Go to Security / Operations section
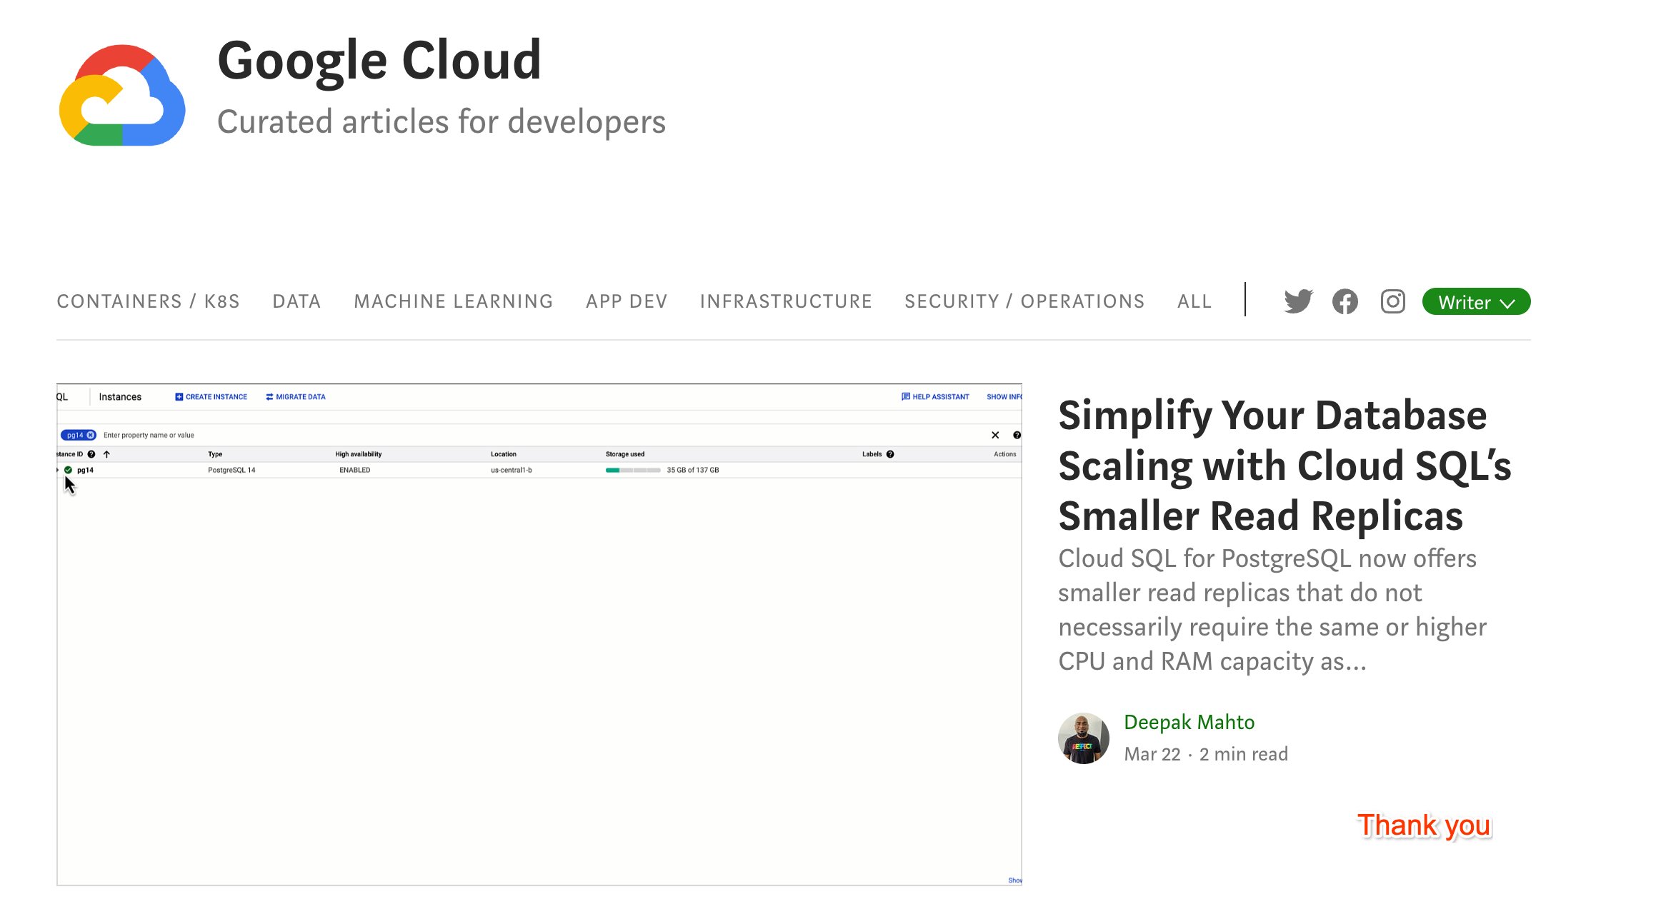Image resolution: width=1666 pixels, height=924 pixels. pos(1024,301)
